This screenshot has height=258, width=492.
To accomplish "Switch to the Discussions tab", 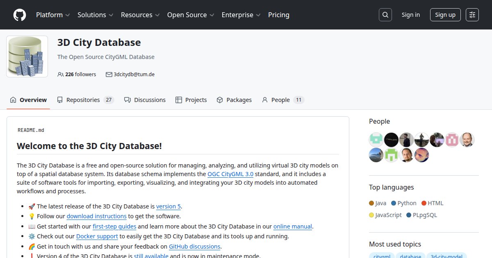I will (x=145, y=100).
